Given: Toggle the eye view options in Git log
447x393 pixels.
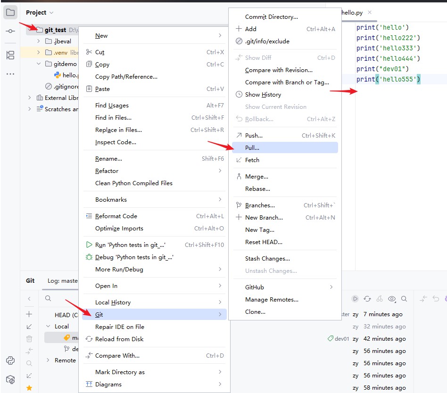Looking at the screenshot, I should (x=392, y=299).
